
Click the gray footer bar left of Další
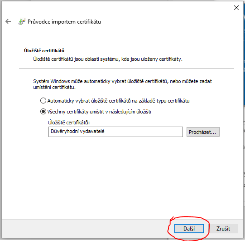pos(84,228)
